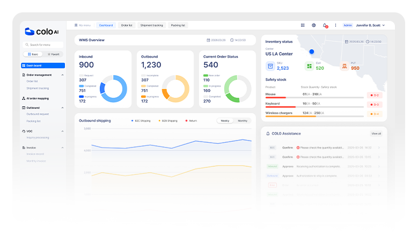Image resolution: width=418 pixels, height=235 pixels.
Task: Click the green Cell grid icon
Action: click(310, 66)
